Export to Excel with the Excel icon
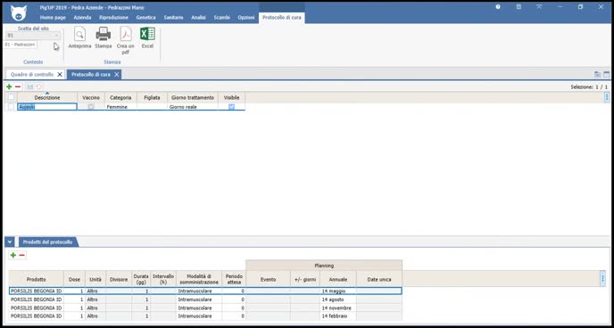Screen dimensions: 614x328 click(x=147, y=38)
